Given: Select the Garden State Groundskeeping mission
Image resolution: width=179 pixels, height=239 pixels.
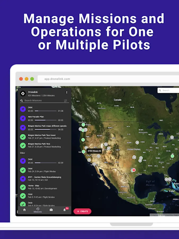Looking at the screenshot, I should [45, 178].
